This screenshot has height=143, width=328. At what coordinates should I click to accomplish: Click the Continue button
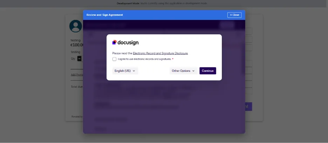[x=207, y=71]
